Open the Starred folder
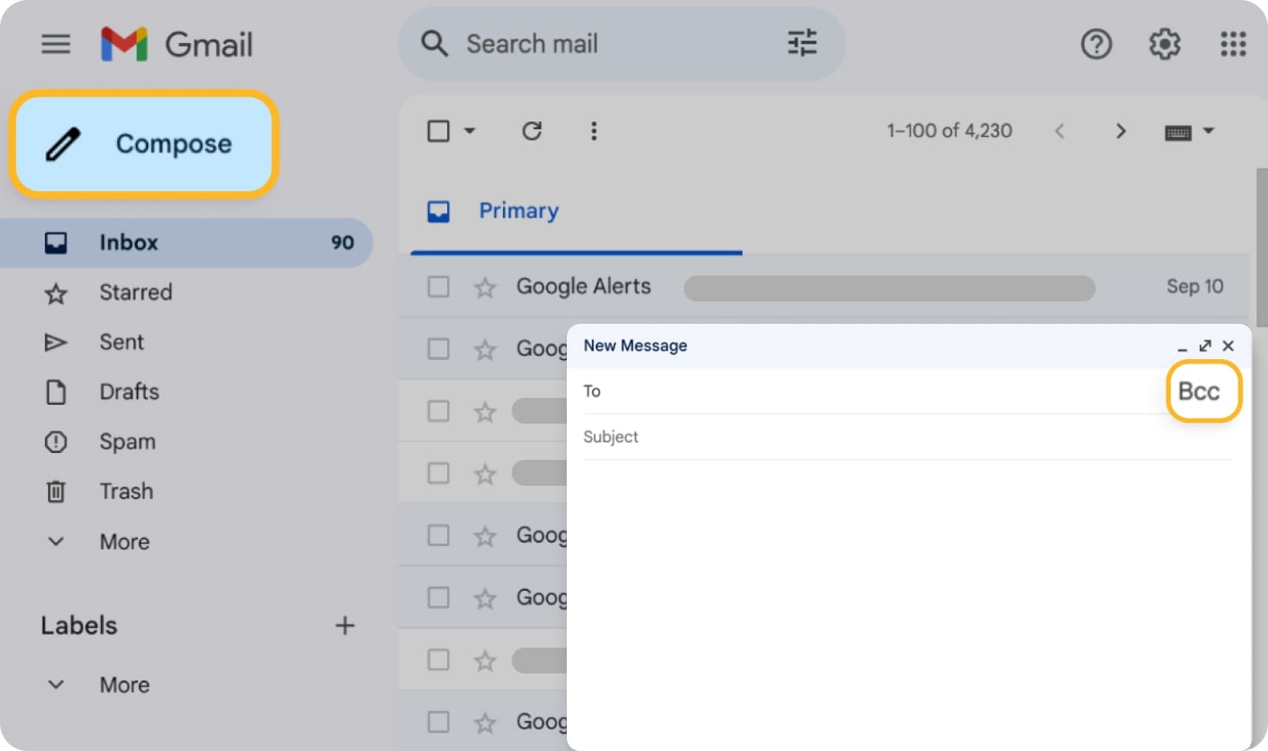This screenshot has height=751, width=1268. coord(135,292)
